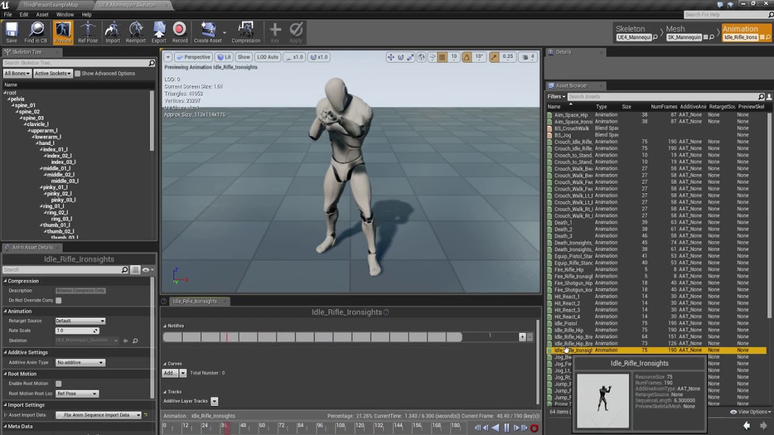Open the All Bones dropdown
Image resolution: width=774 pixels, height=435 pixels.
18,74
